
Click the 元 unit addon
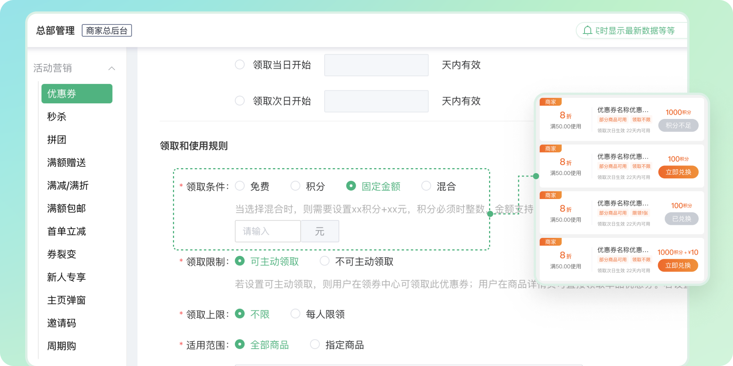[320, 231]
